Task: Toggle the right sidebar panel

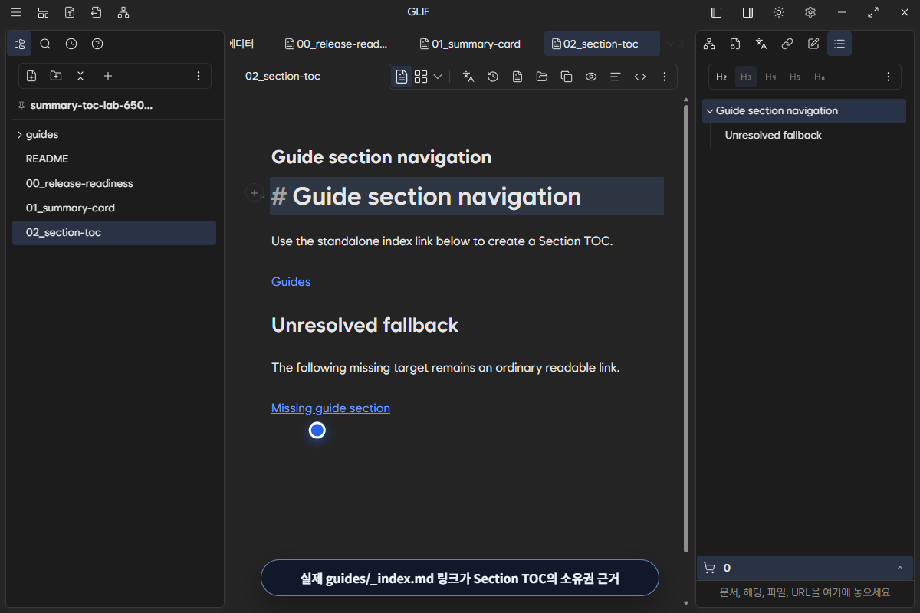Action: 747,12
